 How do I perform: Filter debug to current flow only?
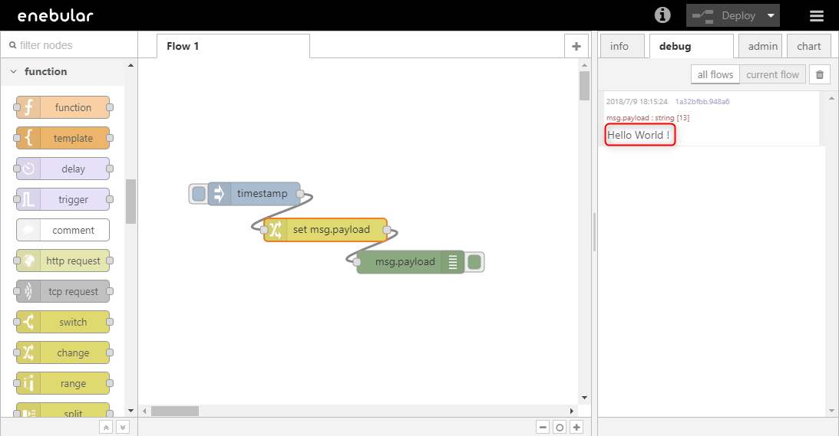[772, 74]
